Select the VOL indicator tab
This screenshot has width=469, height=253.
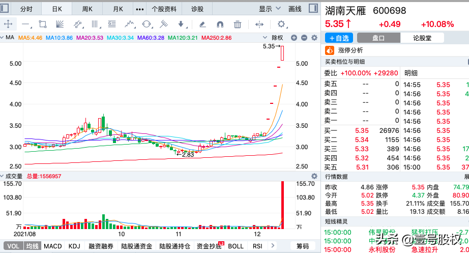[13, 246]
